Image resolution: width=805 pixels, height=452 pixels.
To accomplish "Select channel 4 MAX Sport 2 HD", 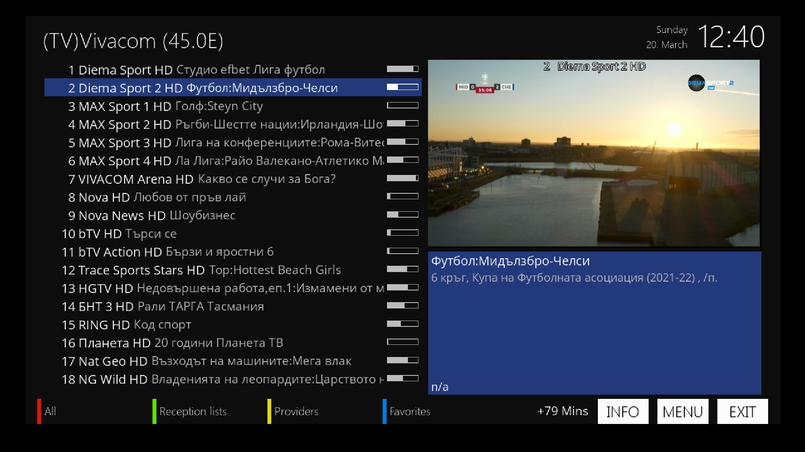I will 233,124.
